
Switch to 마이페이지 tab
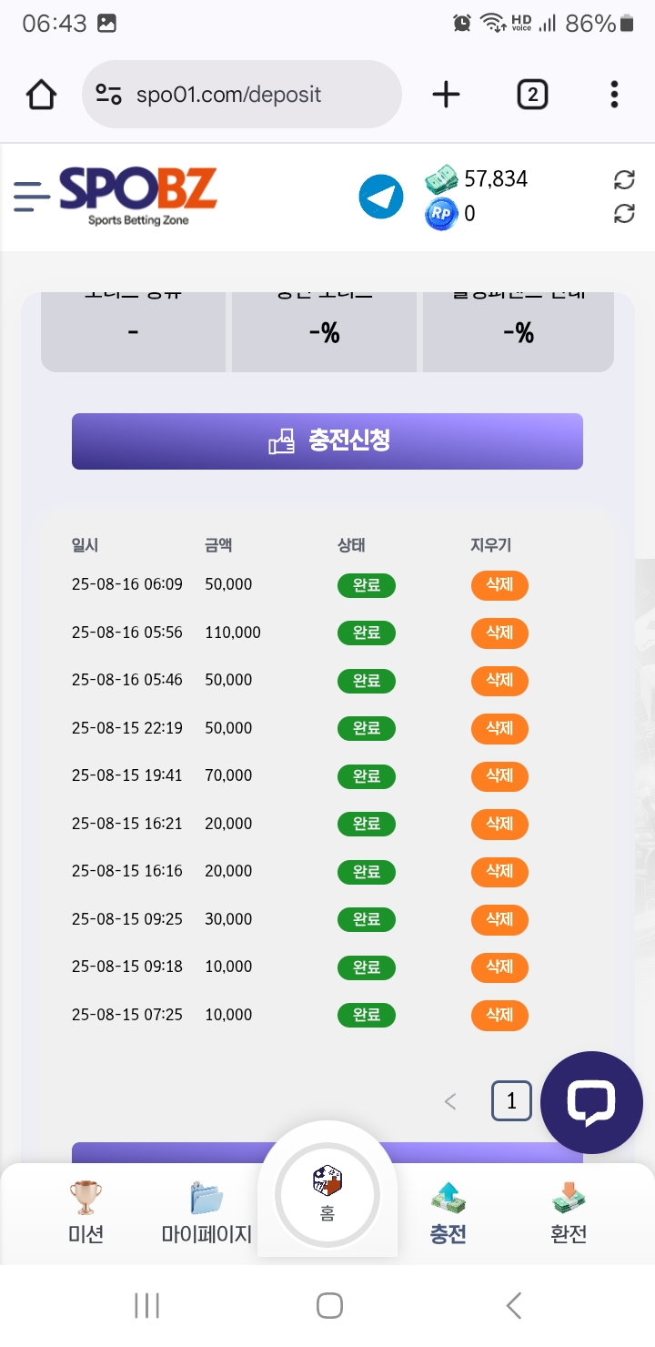pyautogui.click(x=207, y=1211)
